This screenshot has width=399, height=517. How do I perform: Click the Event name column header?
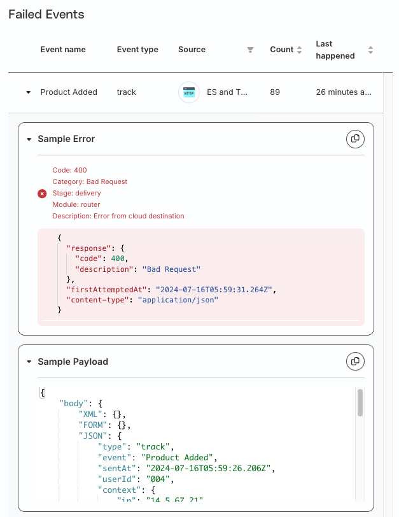point(63,50)
